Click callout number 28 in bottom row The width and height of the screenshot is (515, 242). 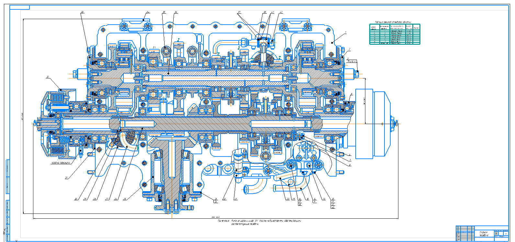pos(95,199)
